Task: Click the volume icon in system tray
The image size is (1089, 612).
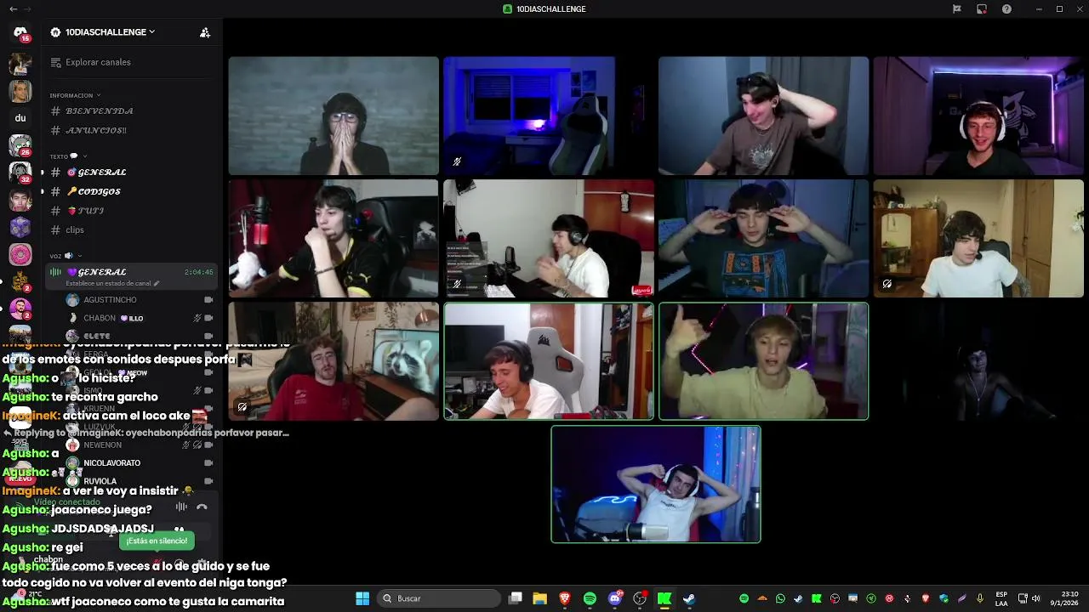Action: tap(1037, 598)
